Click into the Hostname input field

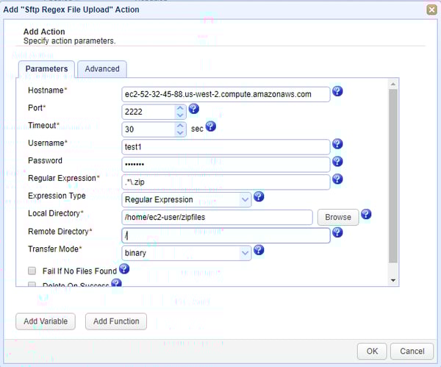point(226,94)
